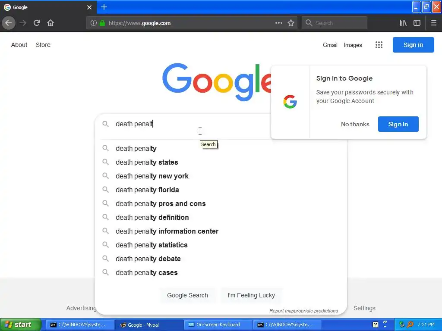Open the About link

[19, 45]
